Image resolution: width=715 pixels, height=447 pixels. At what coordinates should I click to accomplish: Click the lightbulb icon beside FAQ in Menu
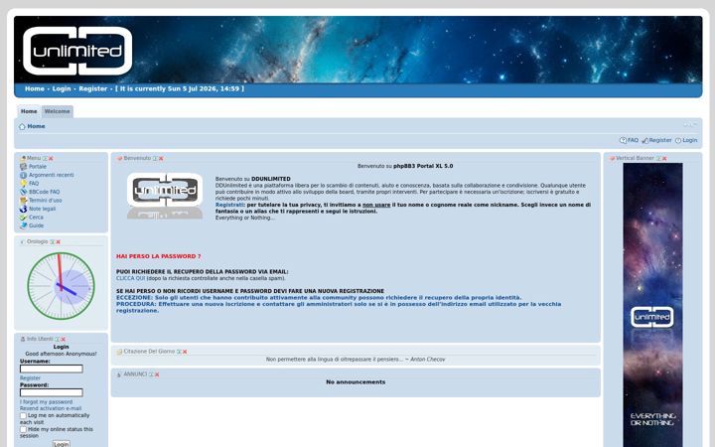[x=23, y=184]
